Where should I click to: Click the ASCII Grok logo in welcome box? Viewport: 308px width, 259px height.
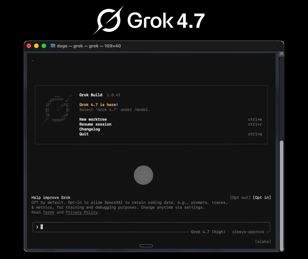(x=57, y=110)
